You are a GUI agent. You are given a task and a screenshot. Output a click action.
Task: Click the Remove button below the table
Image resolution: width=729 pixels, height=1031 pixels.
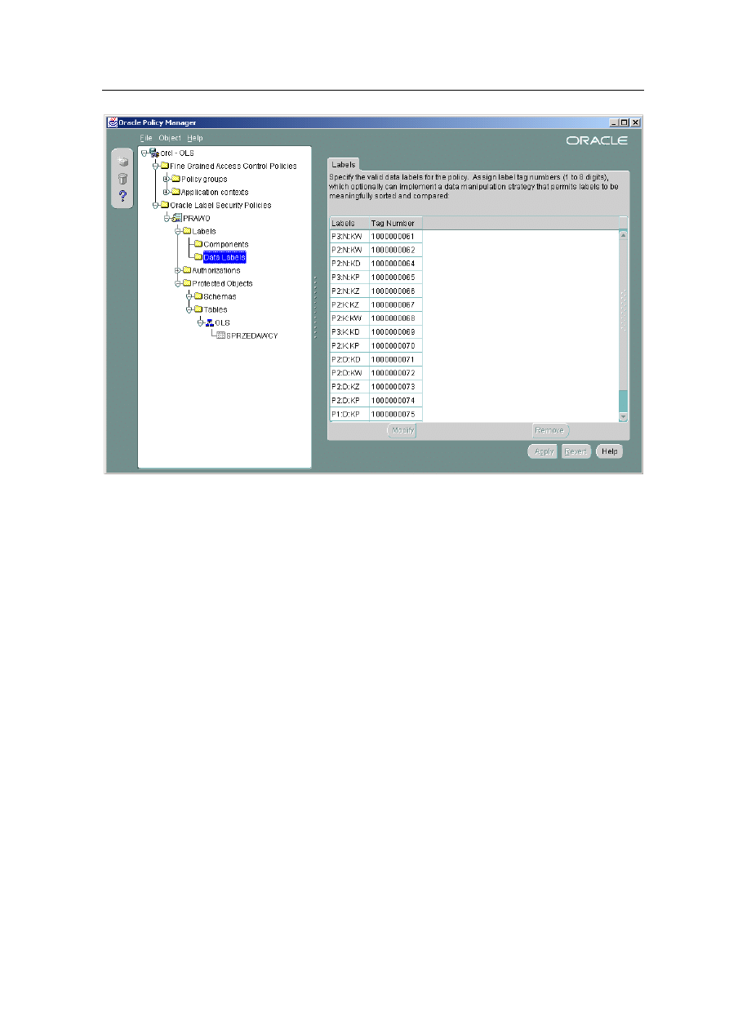pos(550,430)
